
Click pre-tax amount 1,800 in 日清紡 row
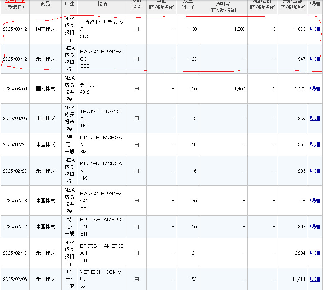pos(240,29)
